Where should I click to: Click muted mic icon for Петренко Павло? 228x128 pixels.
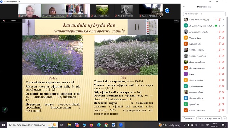point(220,98)
